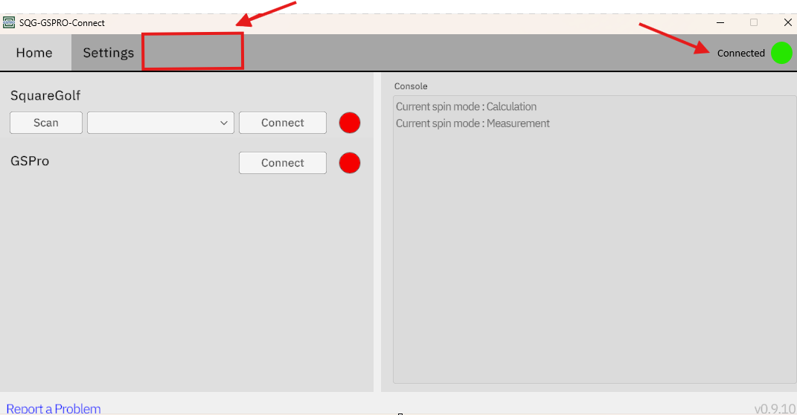The width and height of the screenshot is (797, 415).
Task: Click Connect in the SquareGolf row
Action: point(283,123)
